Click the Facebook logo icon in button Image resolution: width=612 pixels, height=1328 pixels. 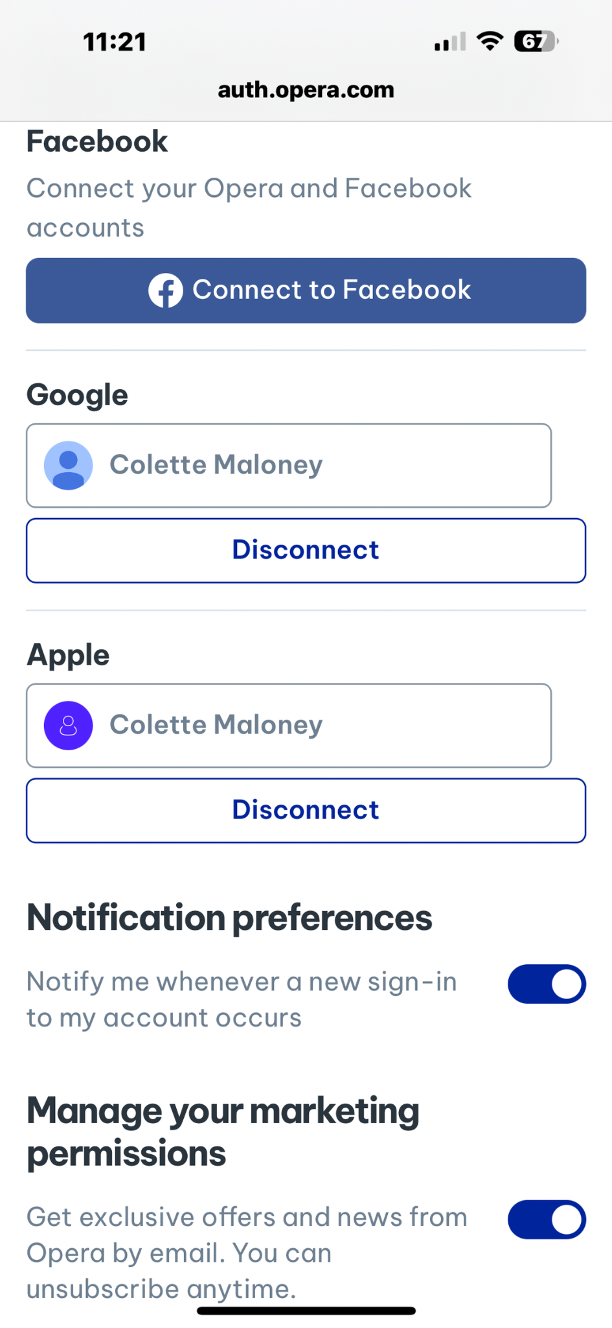(166, 290)
